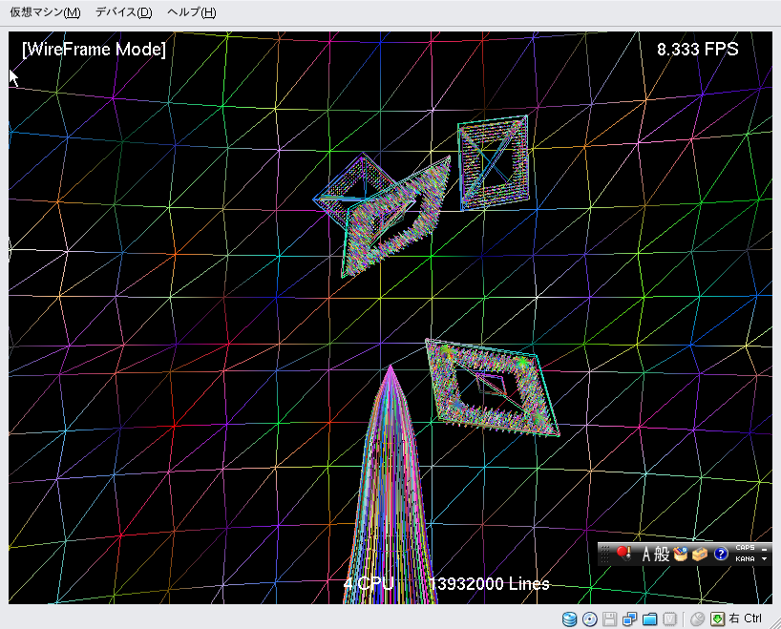Click the virtualization V chip status icon
The height and width of the screenshot is (629, 781).
click(x=670, y=619)
